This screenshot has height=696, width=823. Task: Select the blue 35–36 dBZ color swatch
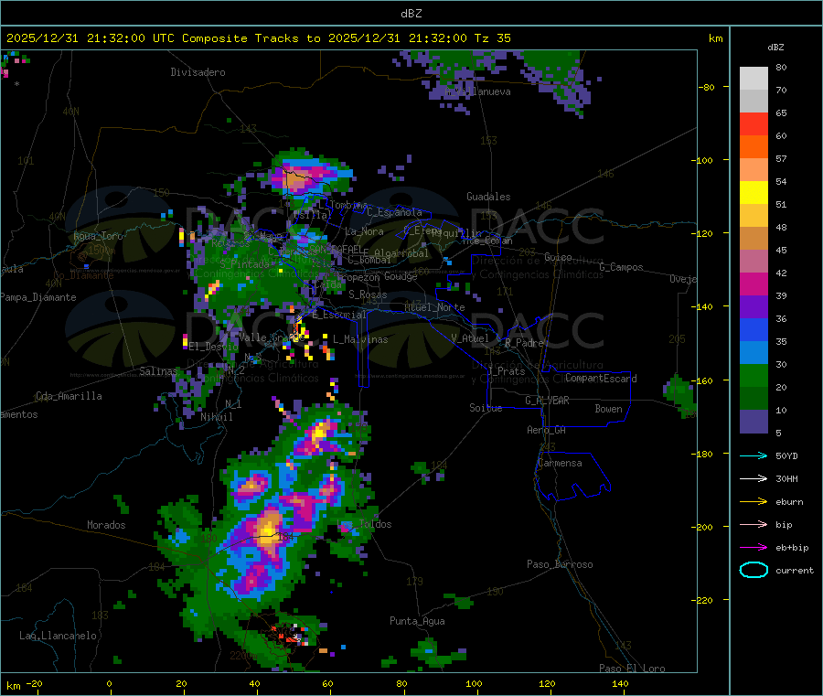754,329
